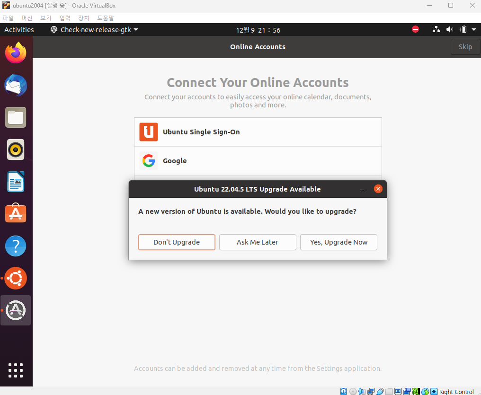
Task: Expand the system menu arrow in top bar
Action: coord(474,29)
